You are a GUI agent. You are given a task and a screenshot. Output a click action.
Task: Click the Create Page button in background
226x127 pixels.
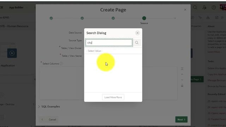(x=197, y=79)
